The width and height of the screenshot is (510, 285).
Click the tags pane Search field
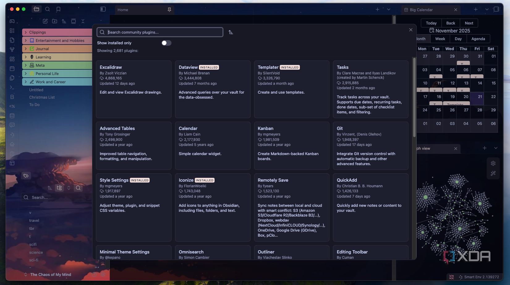[x=57, y=197]
